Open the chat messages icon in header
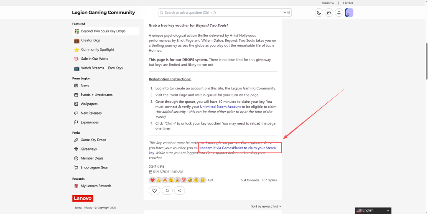Viewport: 428px width, 214px height. pyautogui.click(x=329, y=13)
